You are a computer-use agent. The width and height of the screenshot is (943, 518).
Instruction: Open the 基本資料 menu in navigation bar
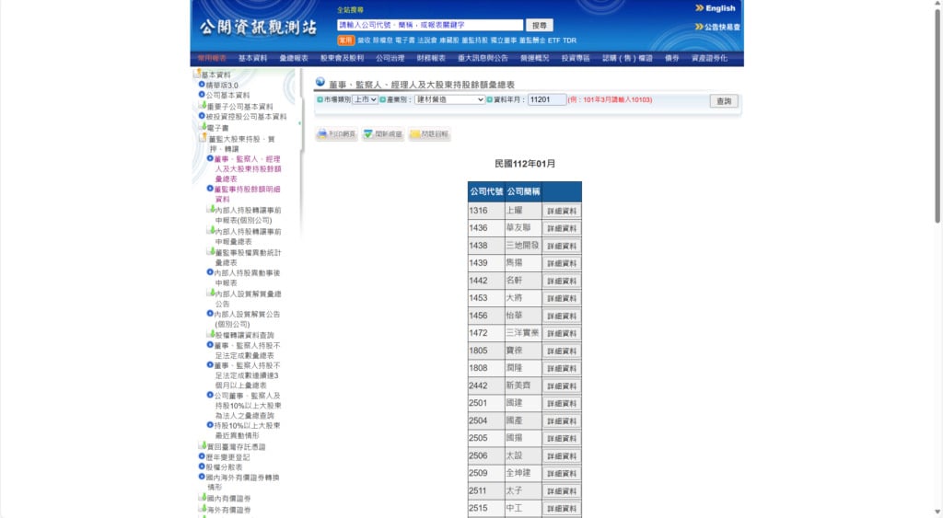[252, 58]
